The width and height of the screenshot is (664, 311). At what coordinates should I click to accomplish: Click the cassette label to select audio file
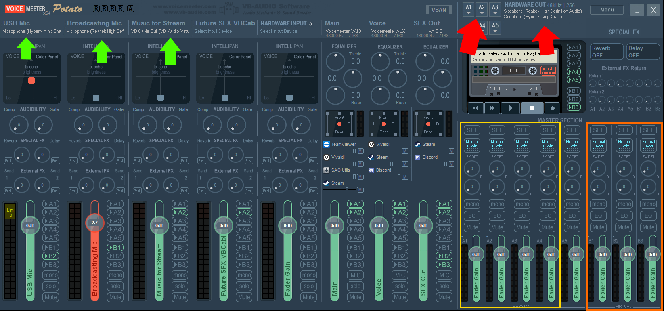click(x=513, y=56)
